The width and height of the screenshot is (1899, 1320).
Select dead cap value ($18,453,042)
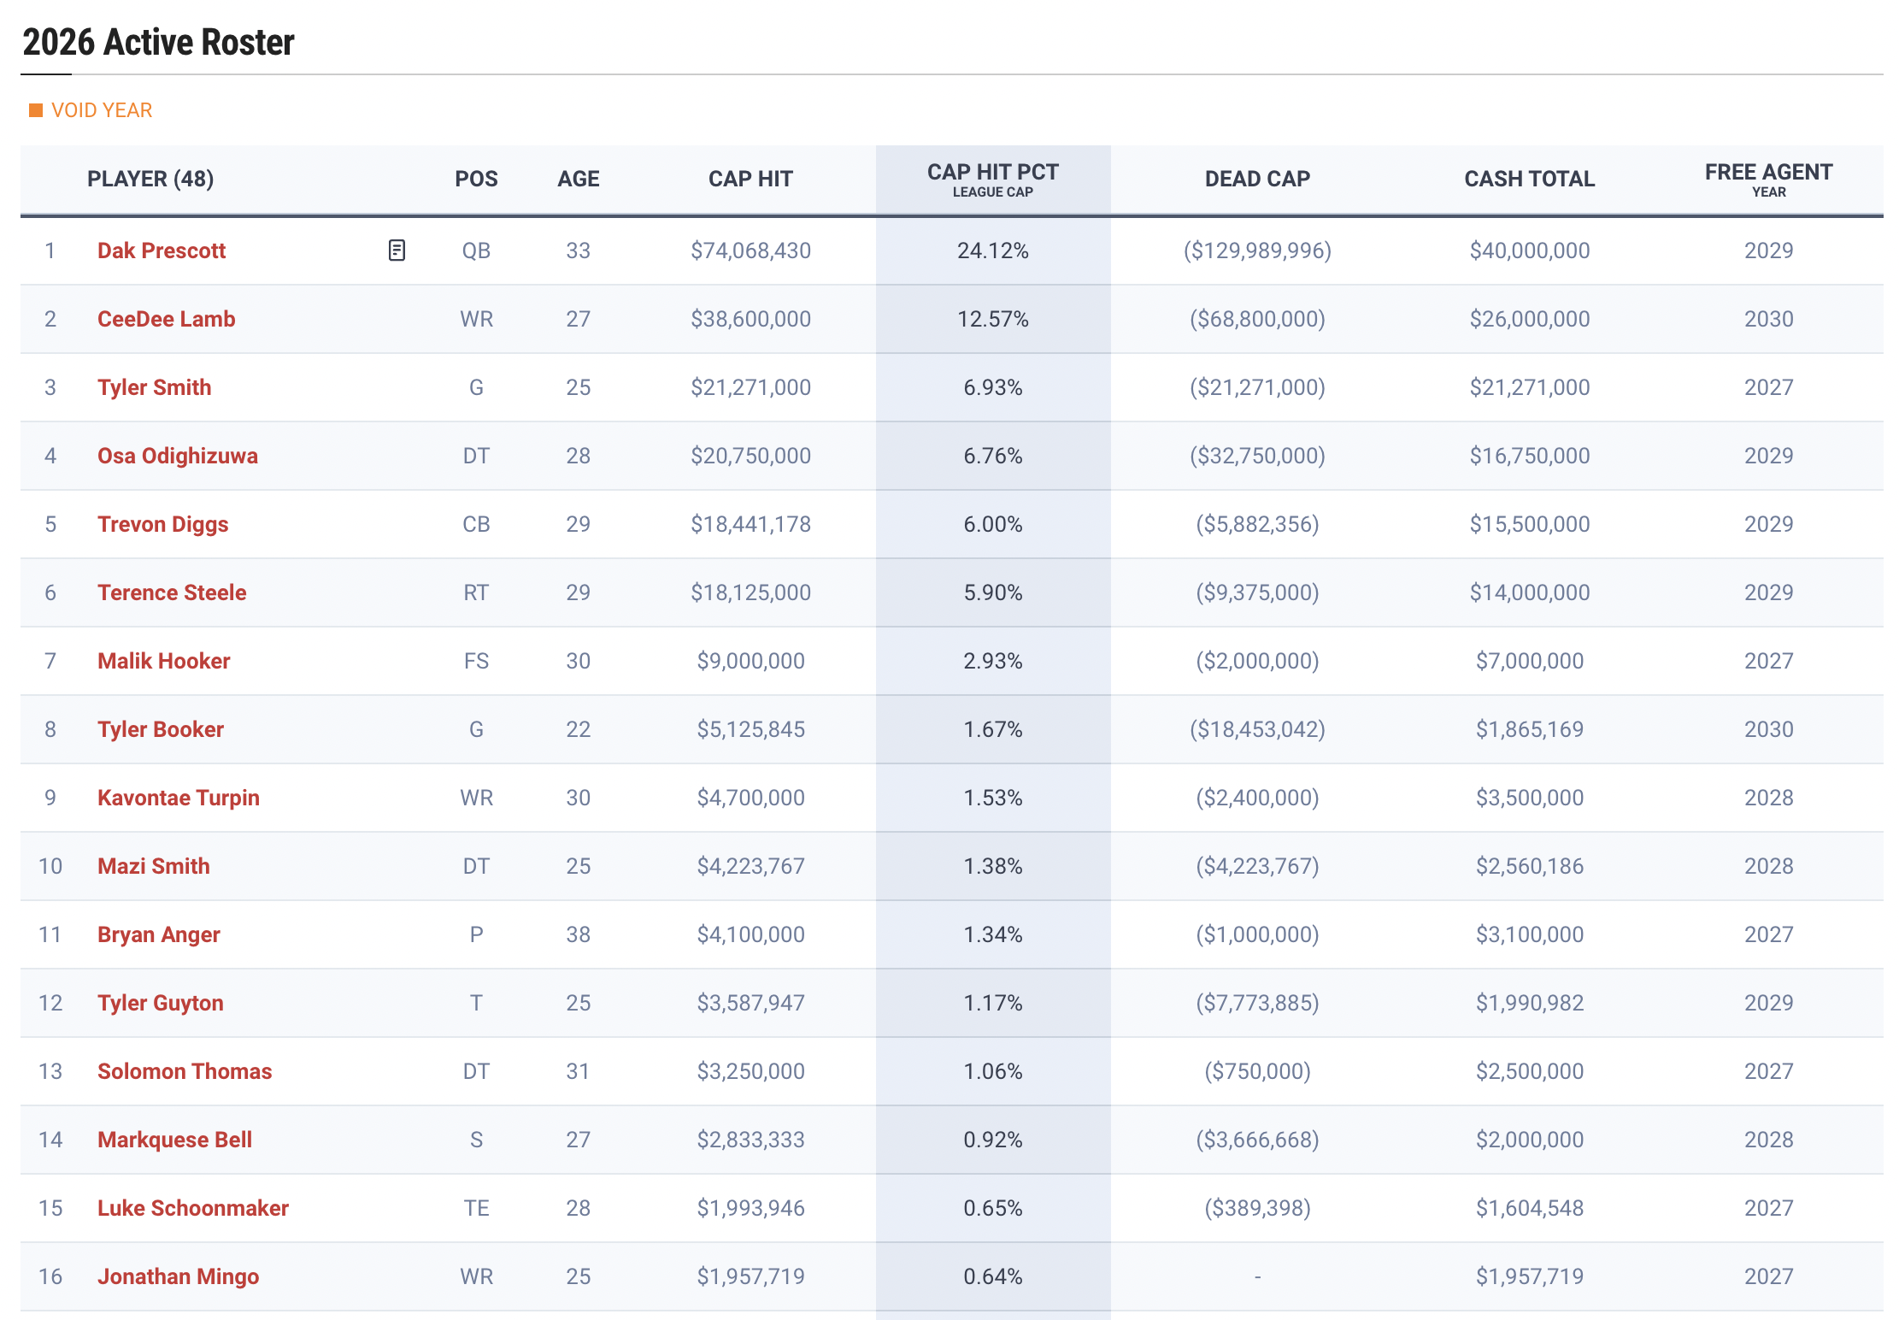[x=1257, y=729]
